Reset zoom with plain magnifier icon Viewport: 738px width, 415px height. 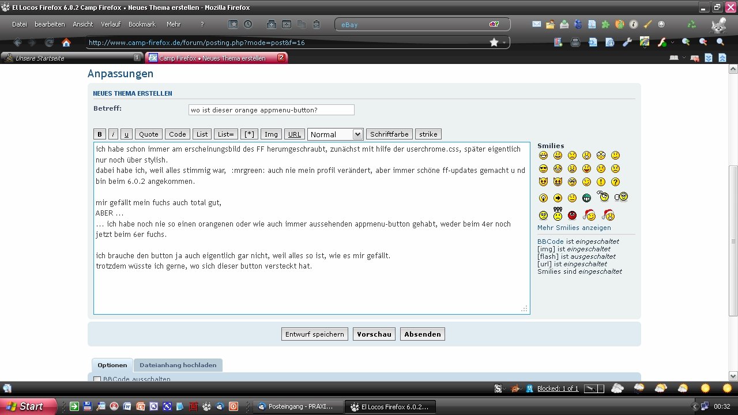click(720, 42)
